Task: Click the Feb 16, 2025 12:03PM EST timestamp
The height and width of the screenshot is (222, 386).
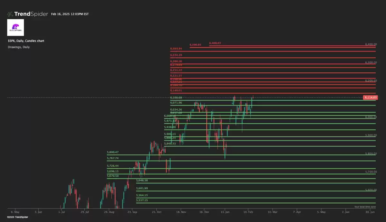Action: (x=70, y=14)
